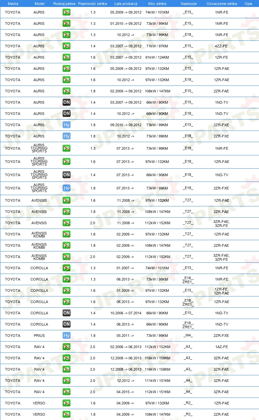Select production years 10.2006 -> 07.2014
The height and width of the screenshot is (420, 259).
coord(126,313)
